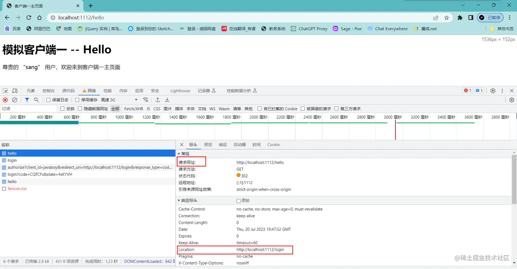Check 第三方请求
Screen dimensions: 517x269
pos(336,109)
